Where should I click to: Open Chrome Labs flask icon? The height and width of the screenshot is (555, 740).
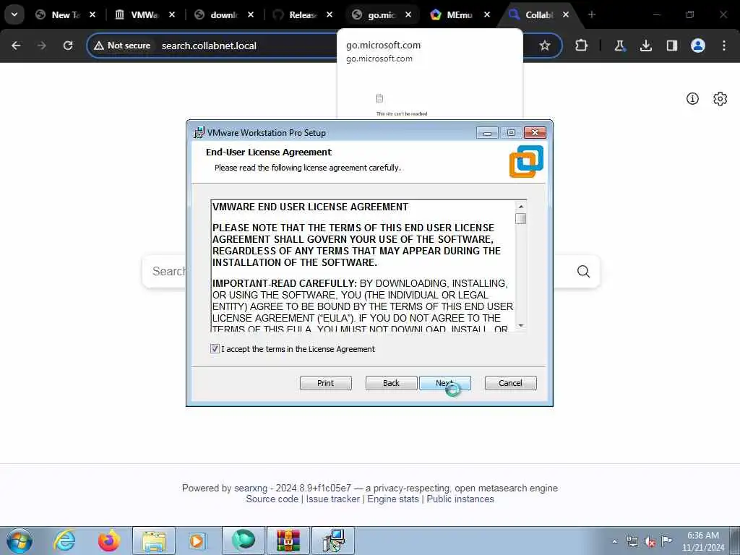click(619, 46)
